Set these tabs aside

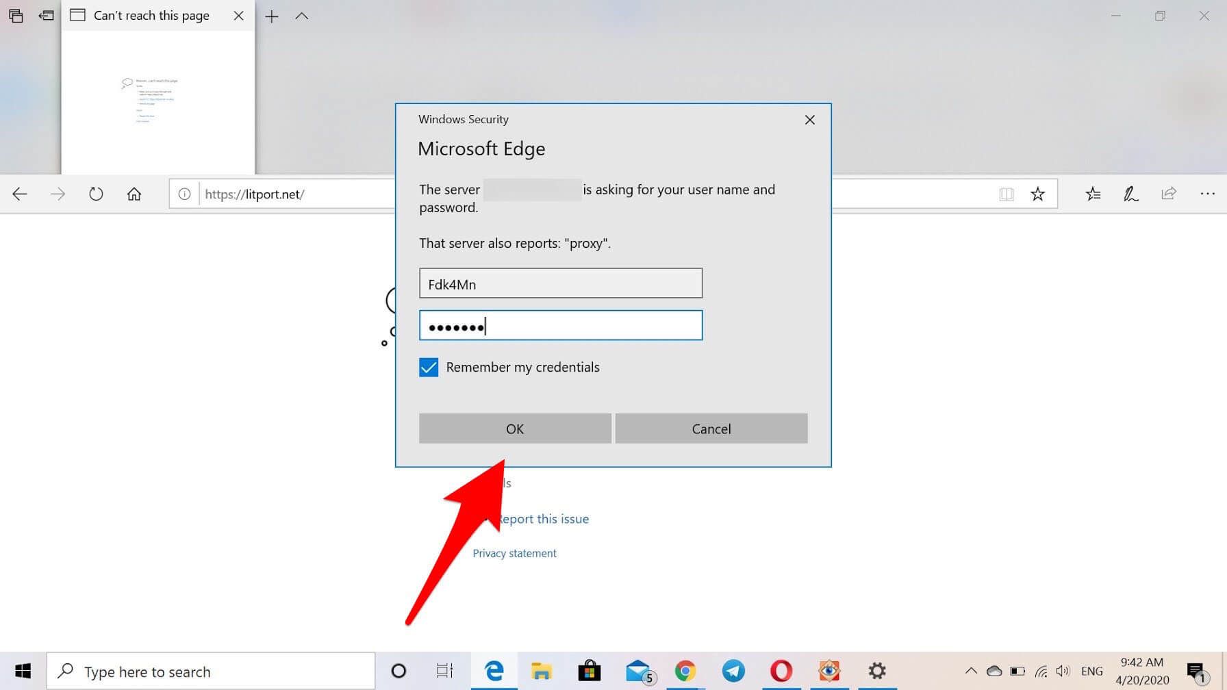pyautogui.click(x=46, y=16)
